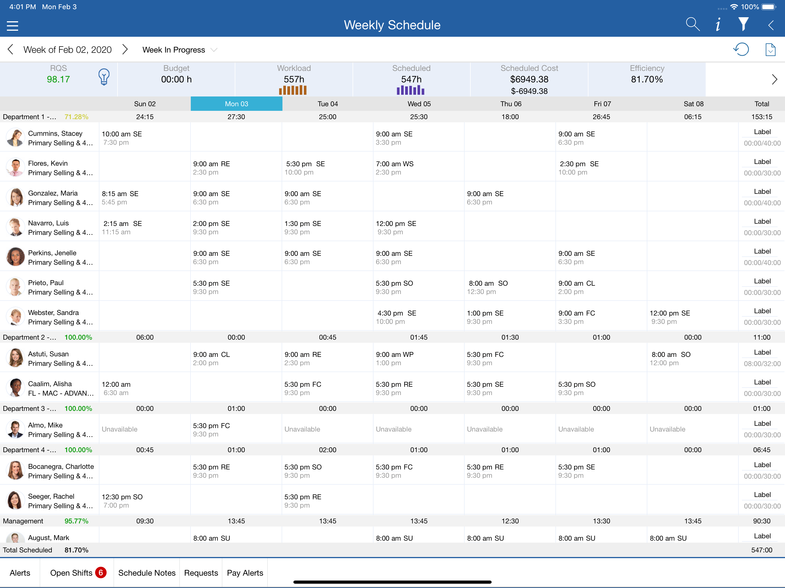This screenshot has height=588, width=785.
Task: Open Paul Prieto Friday 9:00 am CL shift
Action: click(x=601, y=287)
